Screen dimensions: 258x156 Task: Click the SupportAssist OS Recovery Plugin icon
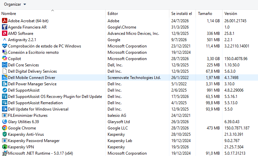pos(5,97)
